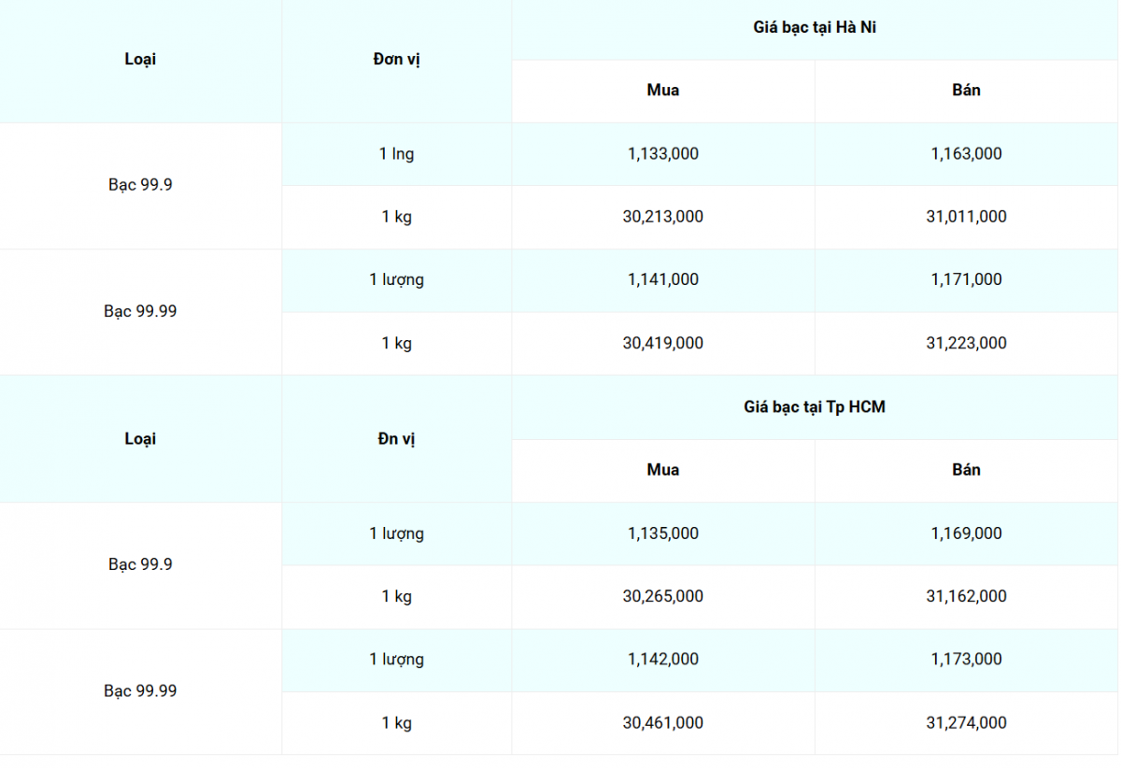Click the "Giá bạc tại Tp HCM" header
Image resolution: width=1121 pixels, height=768 pixels.
(815, 406)
